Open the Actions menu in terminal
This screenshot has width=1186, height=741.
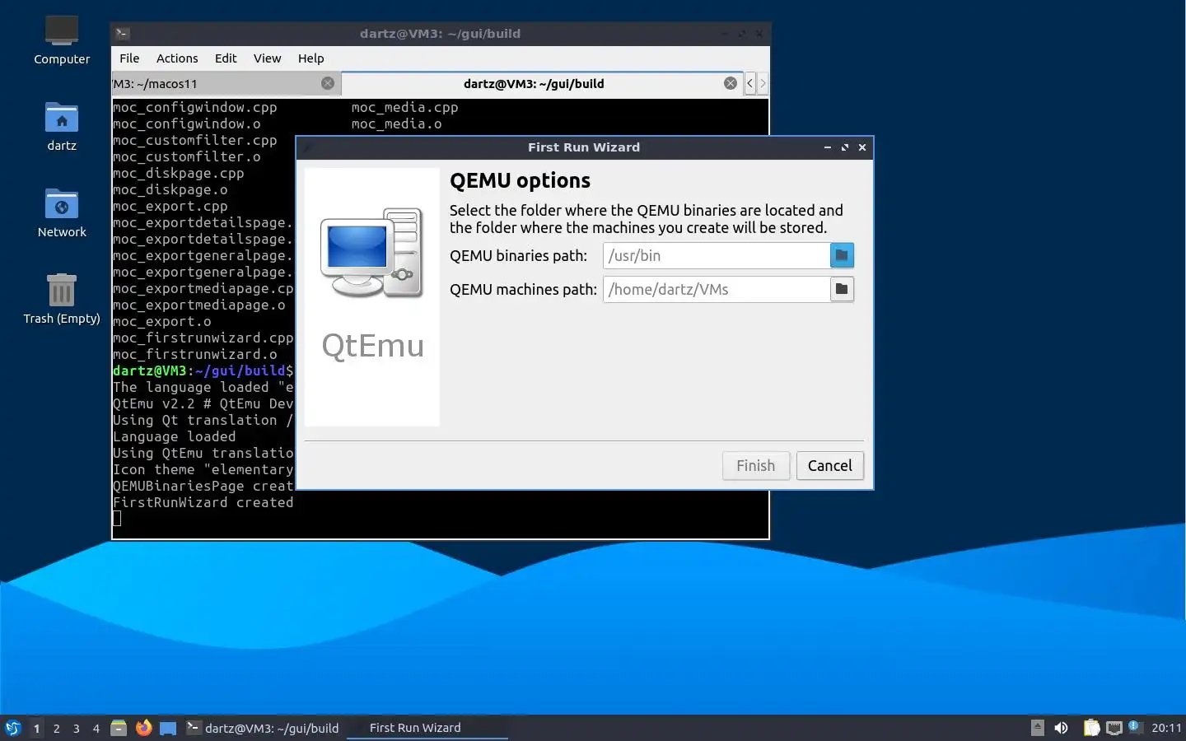177,58
